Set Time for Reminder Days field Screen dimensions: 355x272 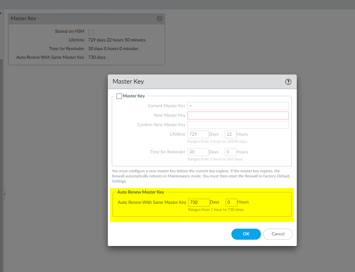[198, 152]
